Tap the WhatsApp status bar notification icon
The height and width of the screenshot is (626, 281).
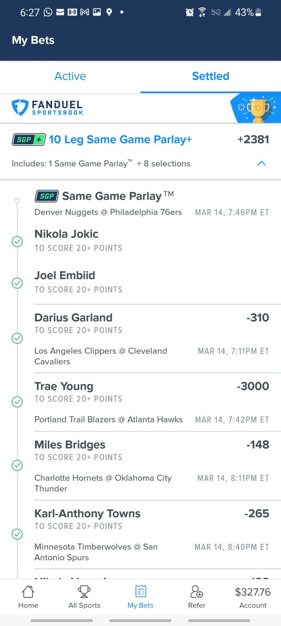coord(48,12)
